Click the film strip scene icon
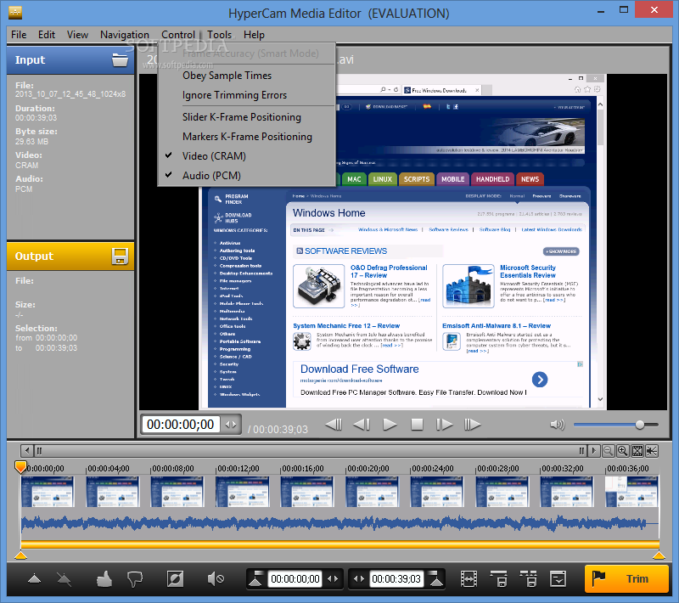 tap(469, 578)
